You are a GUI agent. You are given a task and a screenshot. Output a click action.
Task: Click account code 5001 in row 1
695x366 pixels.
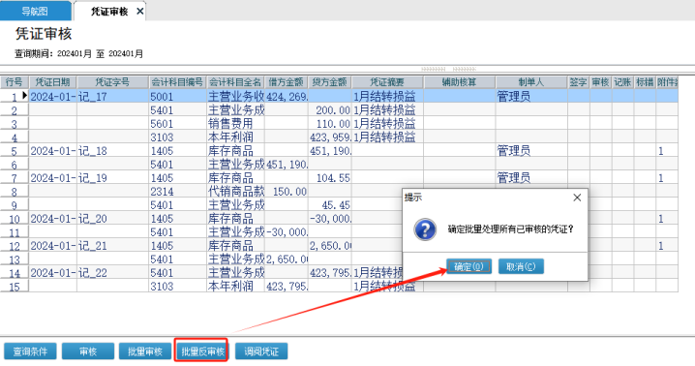pos(177,96)
